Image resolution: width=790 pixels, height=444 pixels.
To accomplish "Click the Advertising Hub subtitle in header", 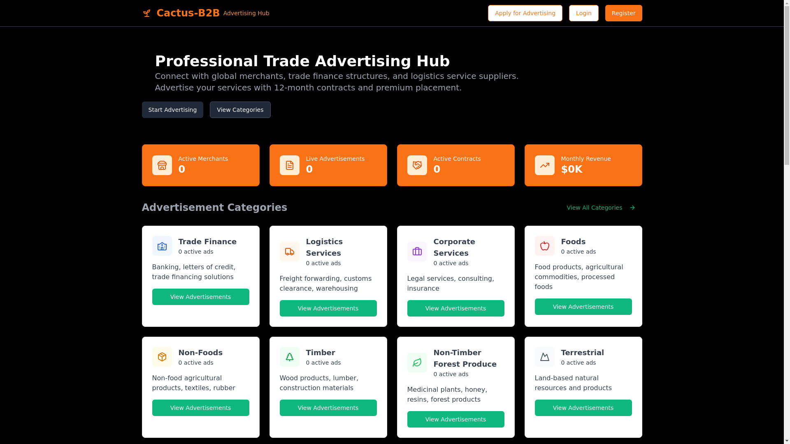I will [246, 13].
